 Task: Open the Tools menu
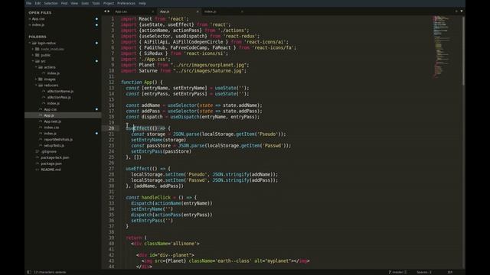96,3
